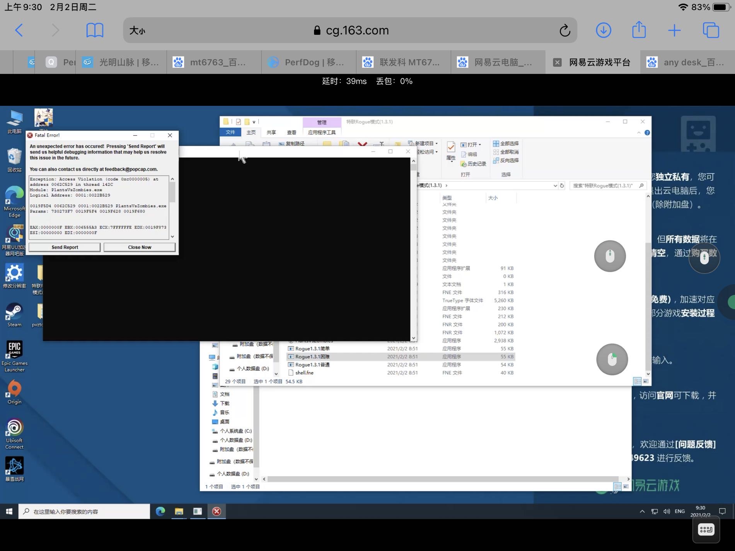The height and width of the screenshot is (551, 735).
Task: Switch to the mt6763 Baidu tab
Action: click(214, 62)
